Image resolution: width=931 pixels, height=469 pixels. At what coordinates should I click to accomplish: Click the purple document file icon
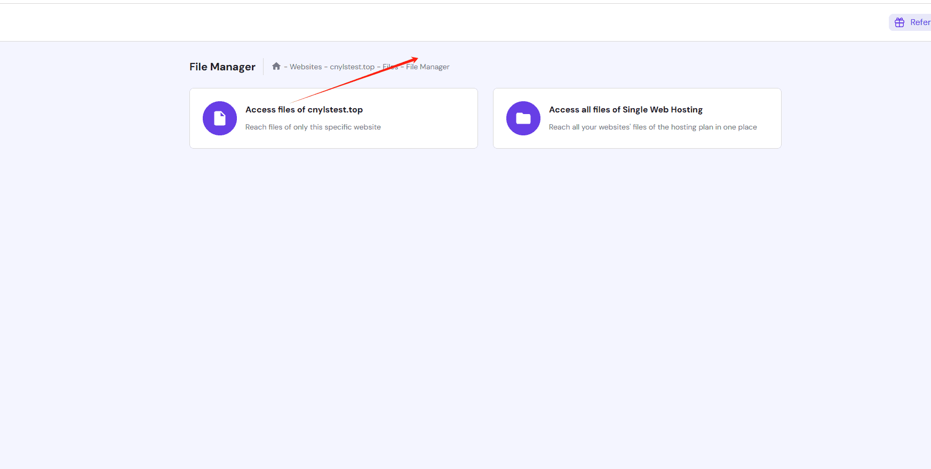tap(220, 118)
